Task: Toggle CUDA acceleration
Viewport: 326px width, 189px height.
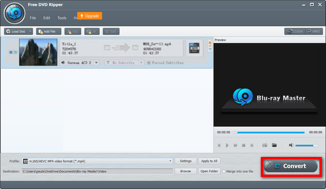Action: click(x=295, y=32)
